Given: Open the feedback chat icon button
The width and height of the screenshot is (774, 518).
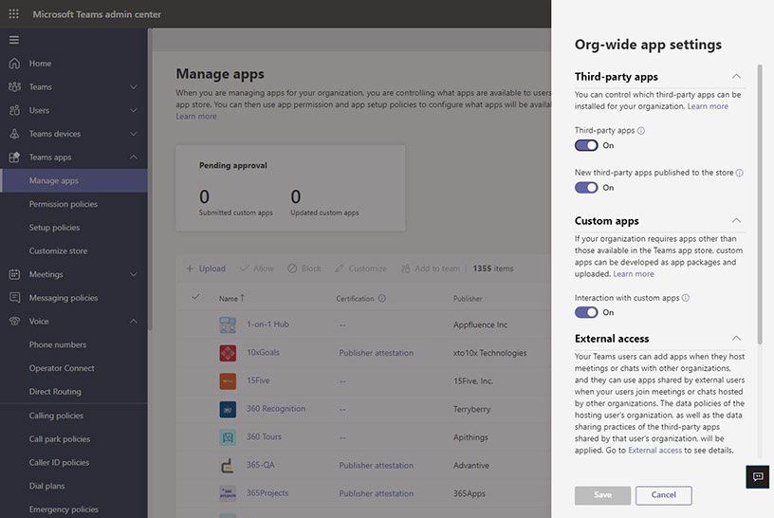Looking at the screenshot, I should point(758,476).
